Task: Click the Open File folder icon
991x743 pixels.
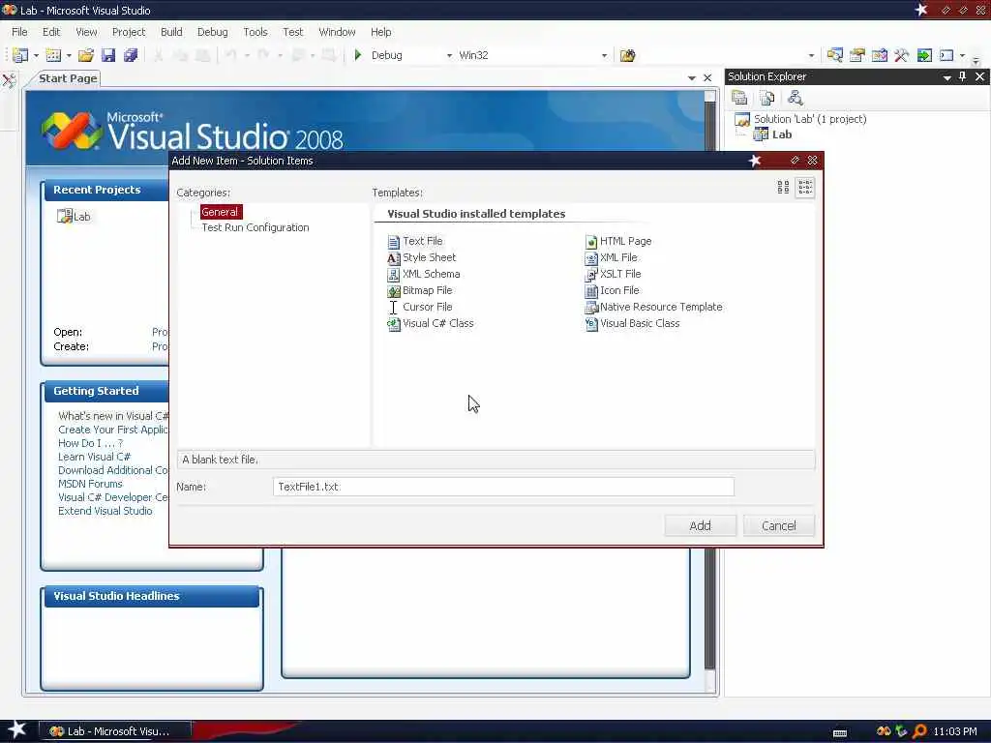Action: point(86,55)
